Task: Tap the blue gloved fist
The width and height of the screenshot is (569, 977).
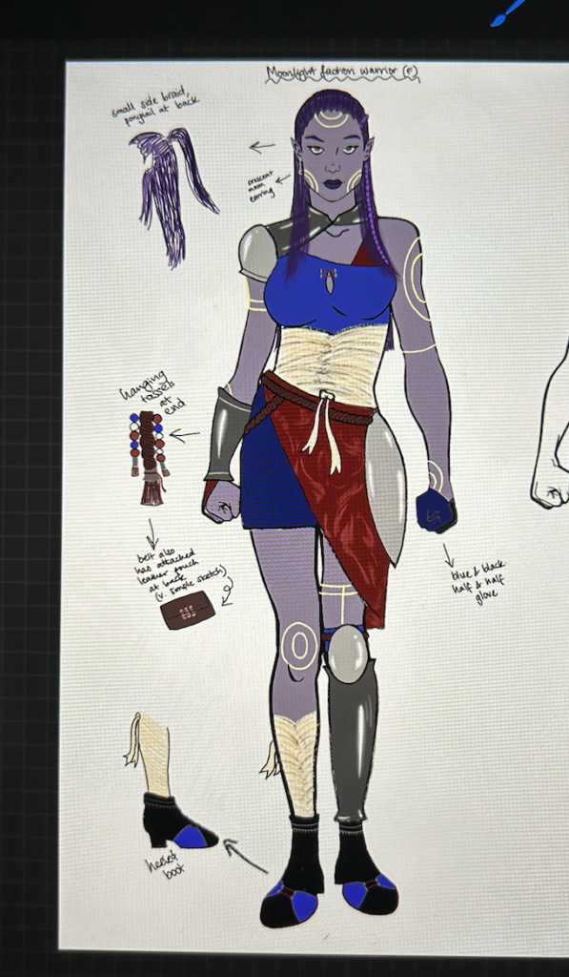Action: (436, 510)
